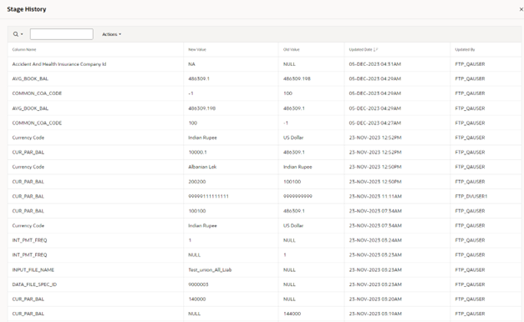524x322 pixels.
Task: Select the date '05-DEC-2023 04:27AM'
Action: (375, 123)
